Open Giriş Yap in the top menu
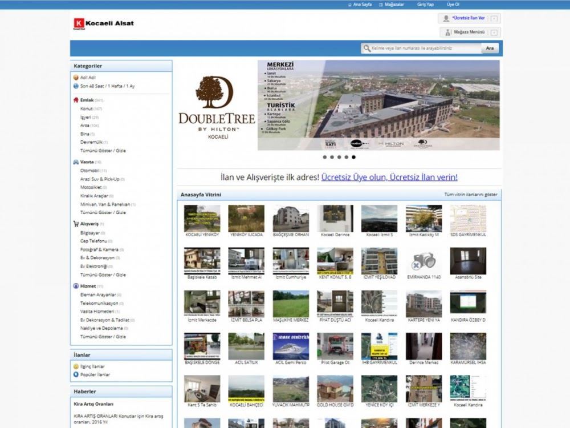 tap(425, 5)
